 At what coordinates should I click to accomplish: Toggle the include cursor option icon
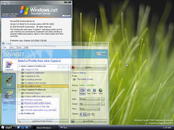pos(81,114)
